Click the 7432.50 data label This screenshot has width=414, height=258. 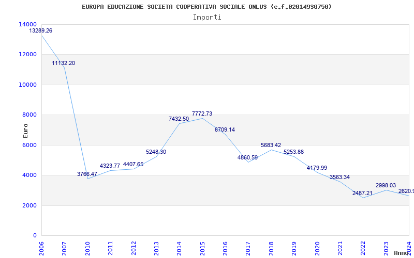click(179, 119)
